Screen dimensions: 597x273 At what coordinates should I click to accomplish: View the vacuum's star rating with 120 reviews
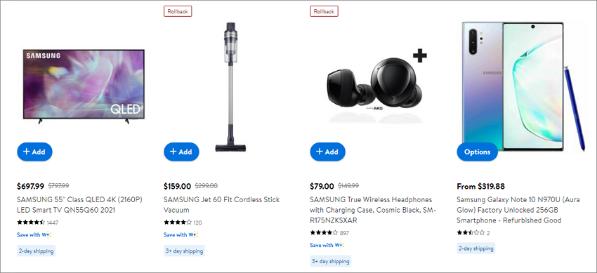[x=183, y=222]
